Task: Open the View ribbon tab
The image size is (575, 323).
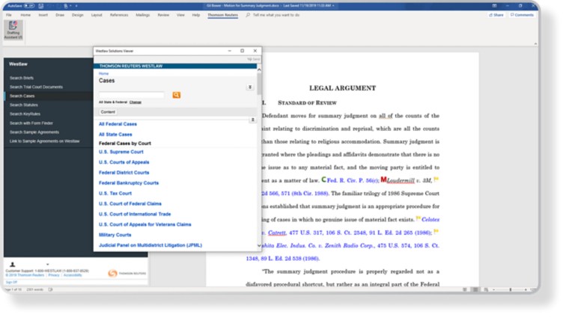Action: [180, 15]
